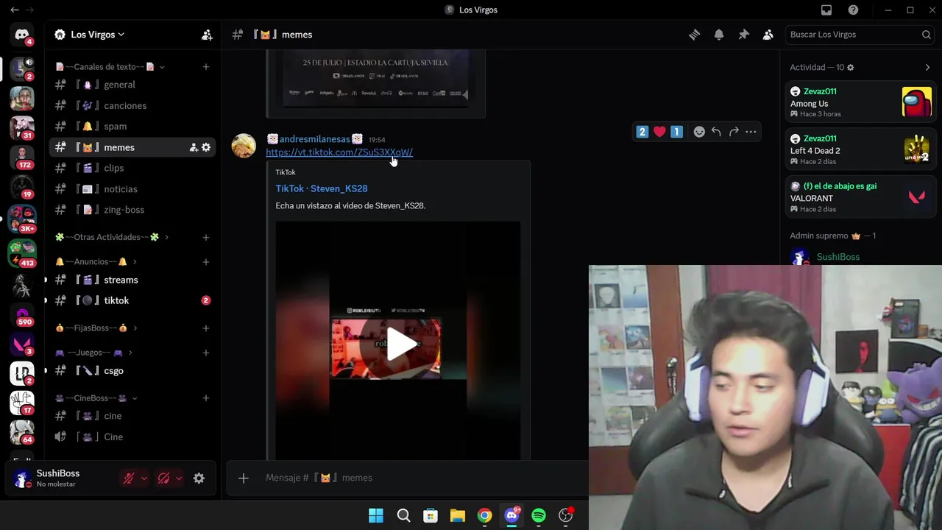
Task: Open memes channel settings gear
Action: tap(206, 147)
